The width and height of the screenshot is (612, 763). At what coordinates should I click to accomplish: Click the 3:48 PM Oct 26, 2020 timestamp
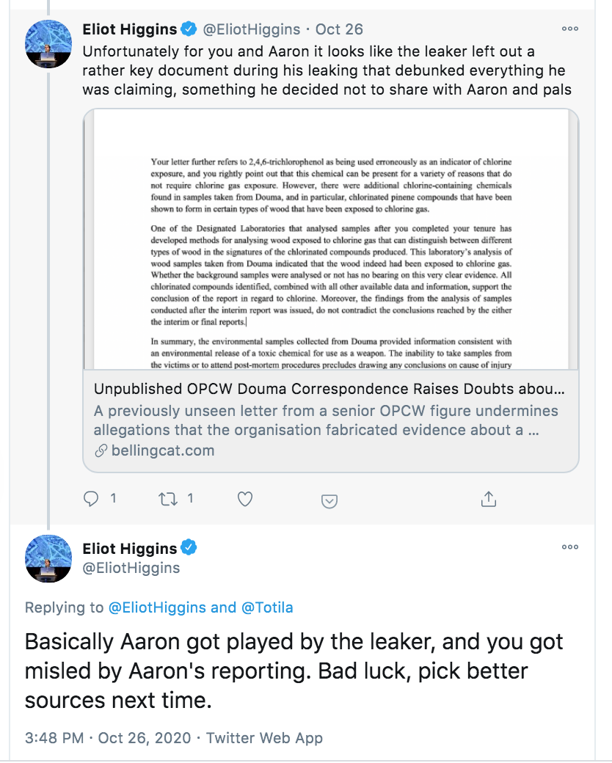[x=108, y=738]
